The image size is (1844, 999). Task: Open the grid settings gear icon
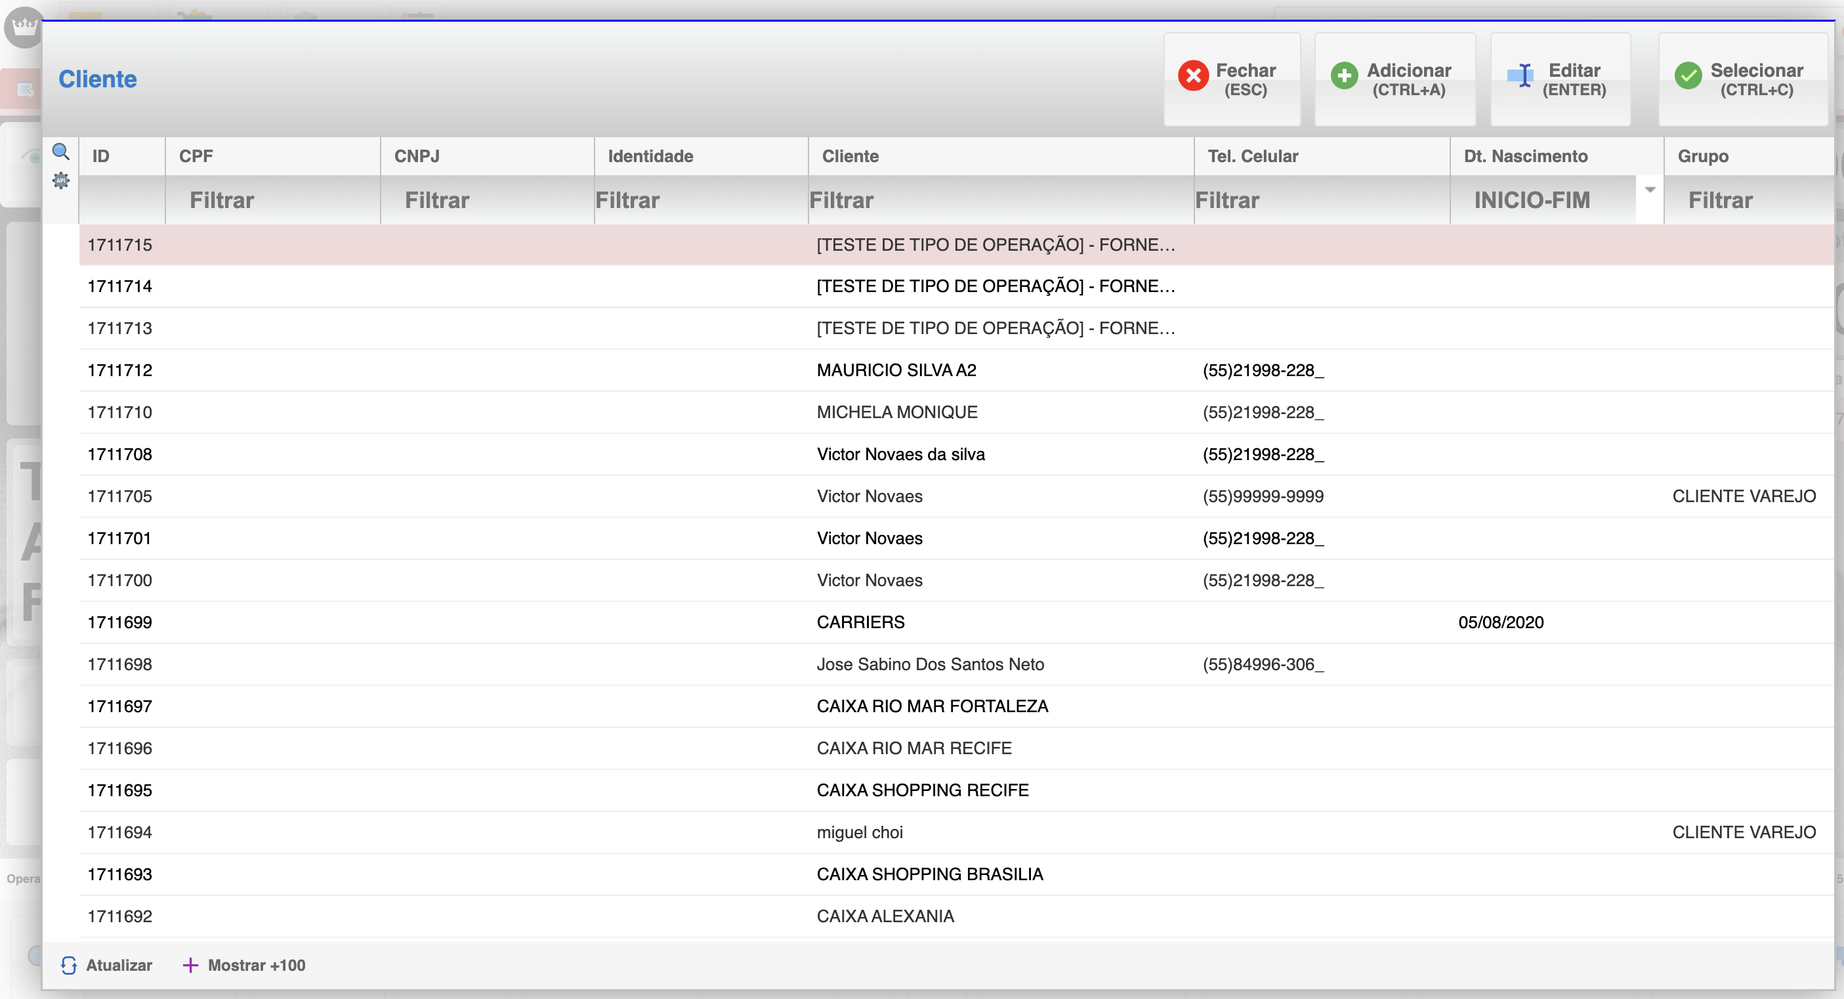click(x=61, y=181)
